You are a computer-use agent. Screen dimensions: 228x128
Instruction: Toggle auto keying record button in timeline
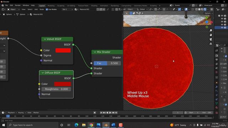(95, 113)
